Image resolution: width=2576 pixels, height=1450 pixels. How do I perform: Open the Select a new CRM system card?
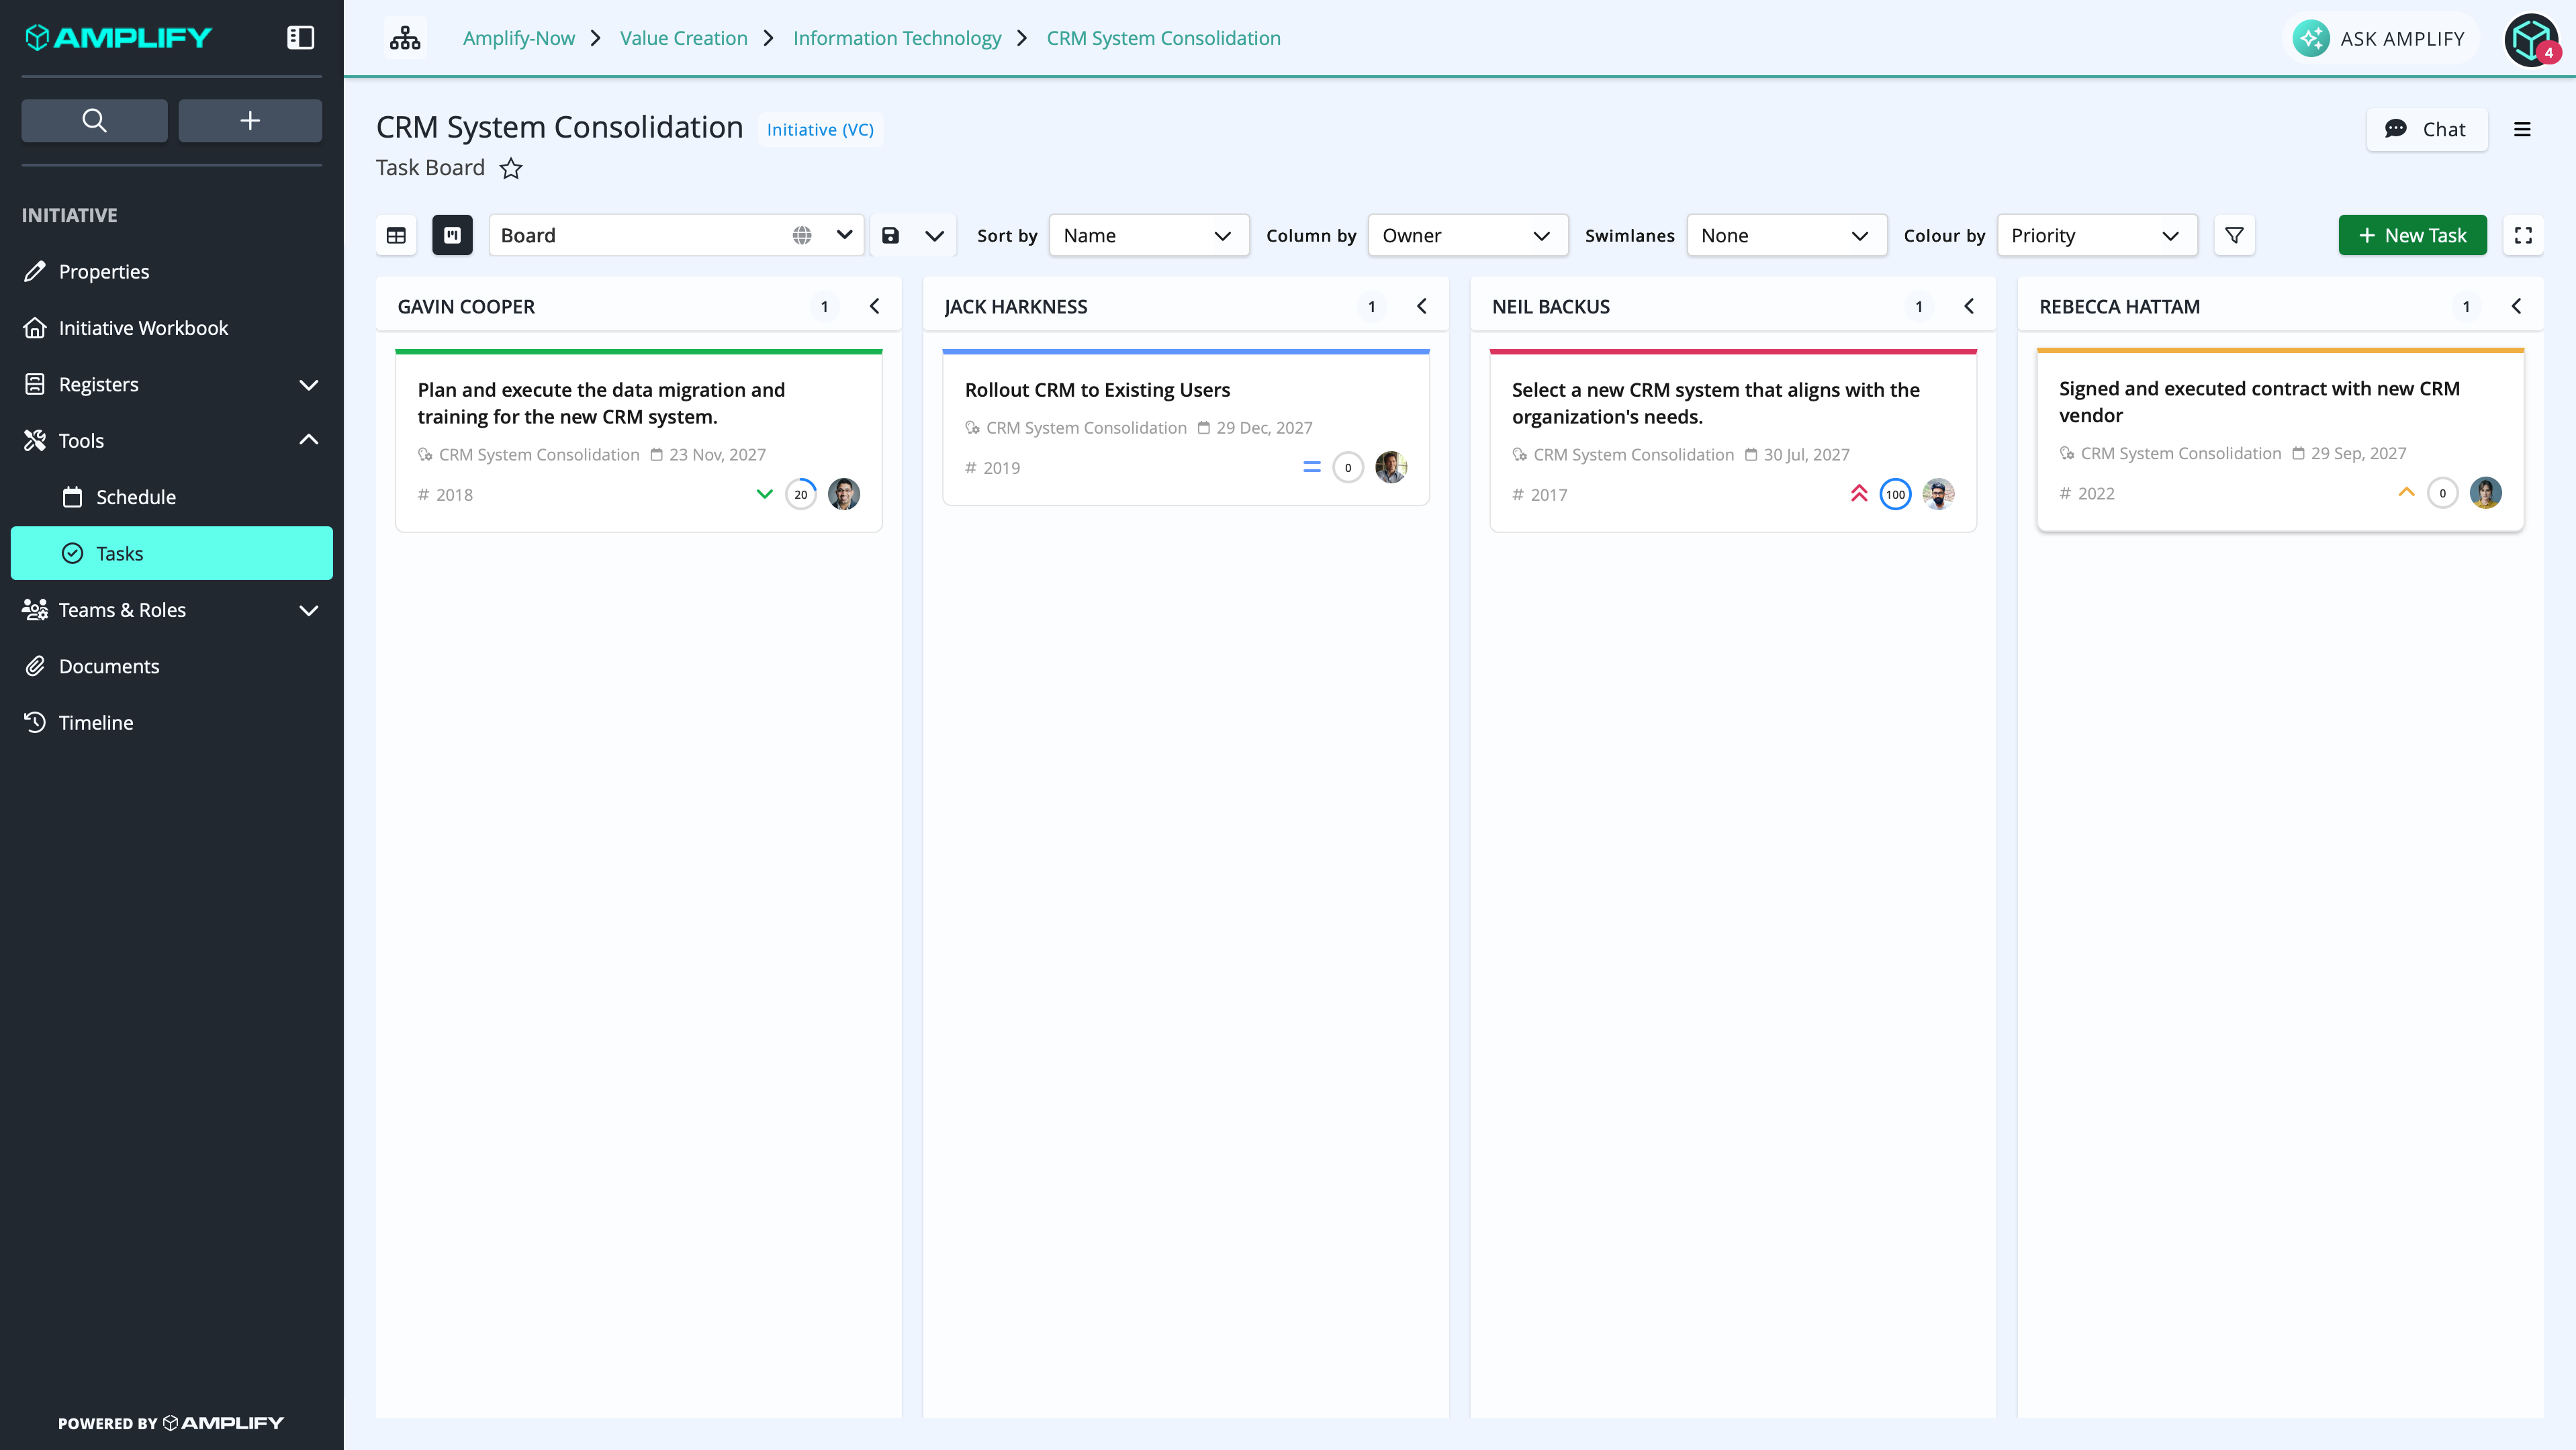tap(1732, 440)
